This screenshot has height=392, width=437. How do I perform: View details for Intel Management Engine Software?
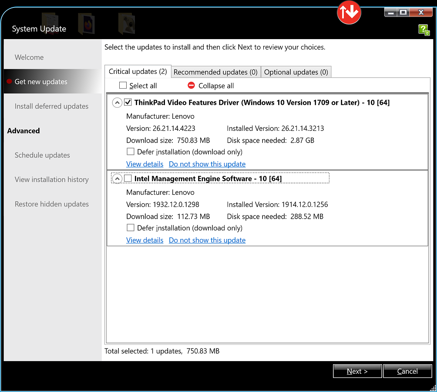(x=145, y=240)
